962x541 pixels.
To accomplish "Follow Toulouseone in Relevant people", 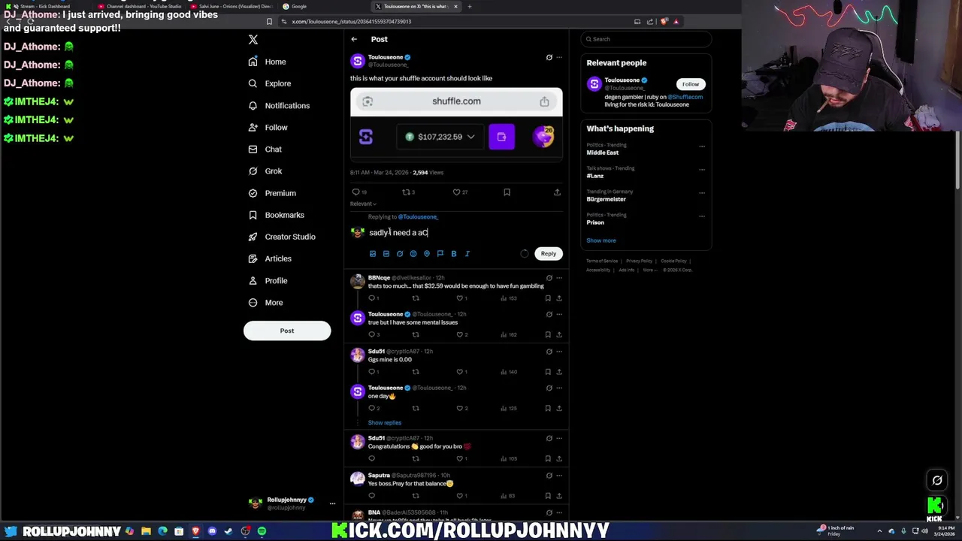I will (x=691, y=84).
